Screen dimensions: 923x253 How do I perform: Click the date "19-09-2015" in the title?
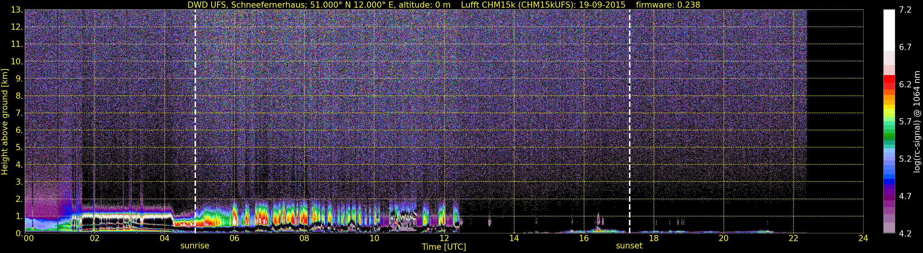602,5
